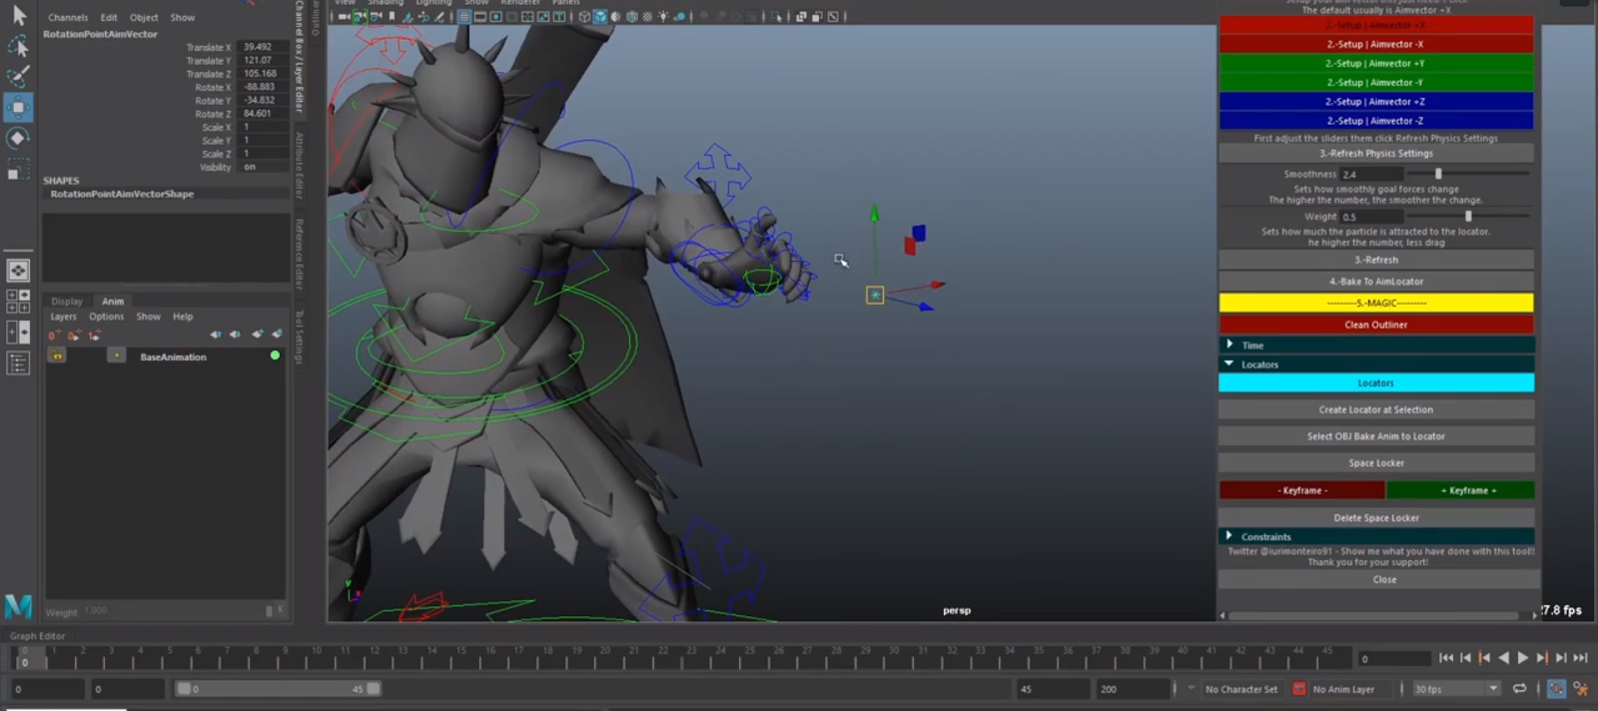This screenshot has width=1598, height=711.
Task: Go to start of playback range
Action: 1446,657
